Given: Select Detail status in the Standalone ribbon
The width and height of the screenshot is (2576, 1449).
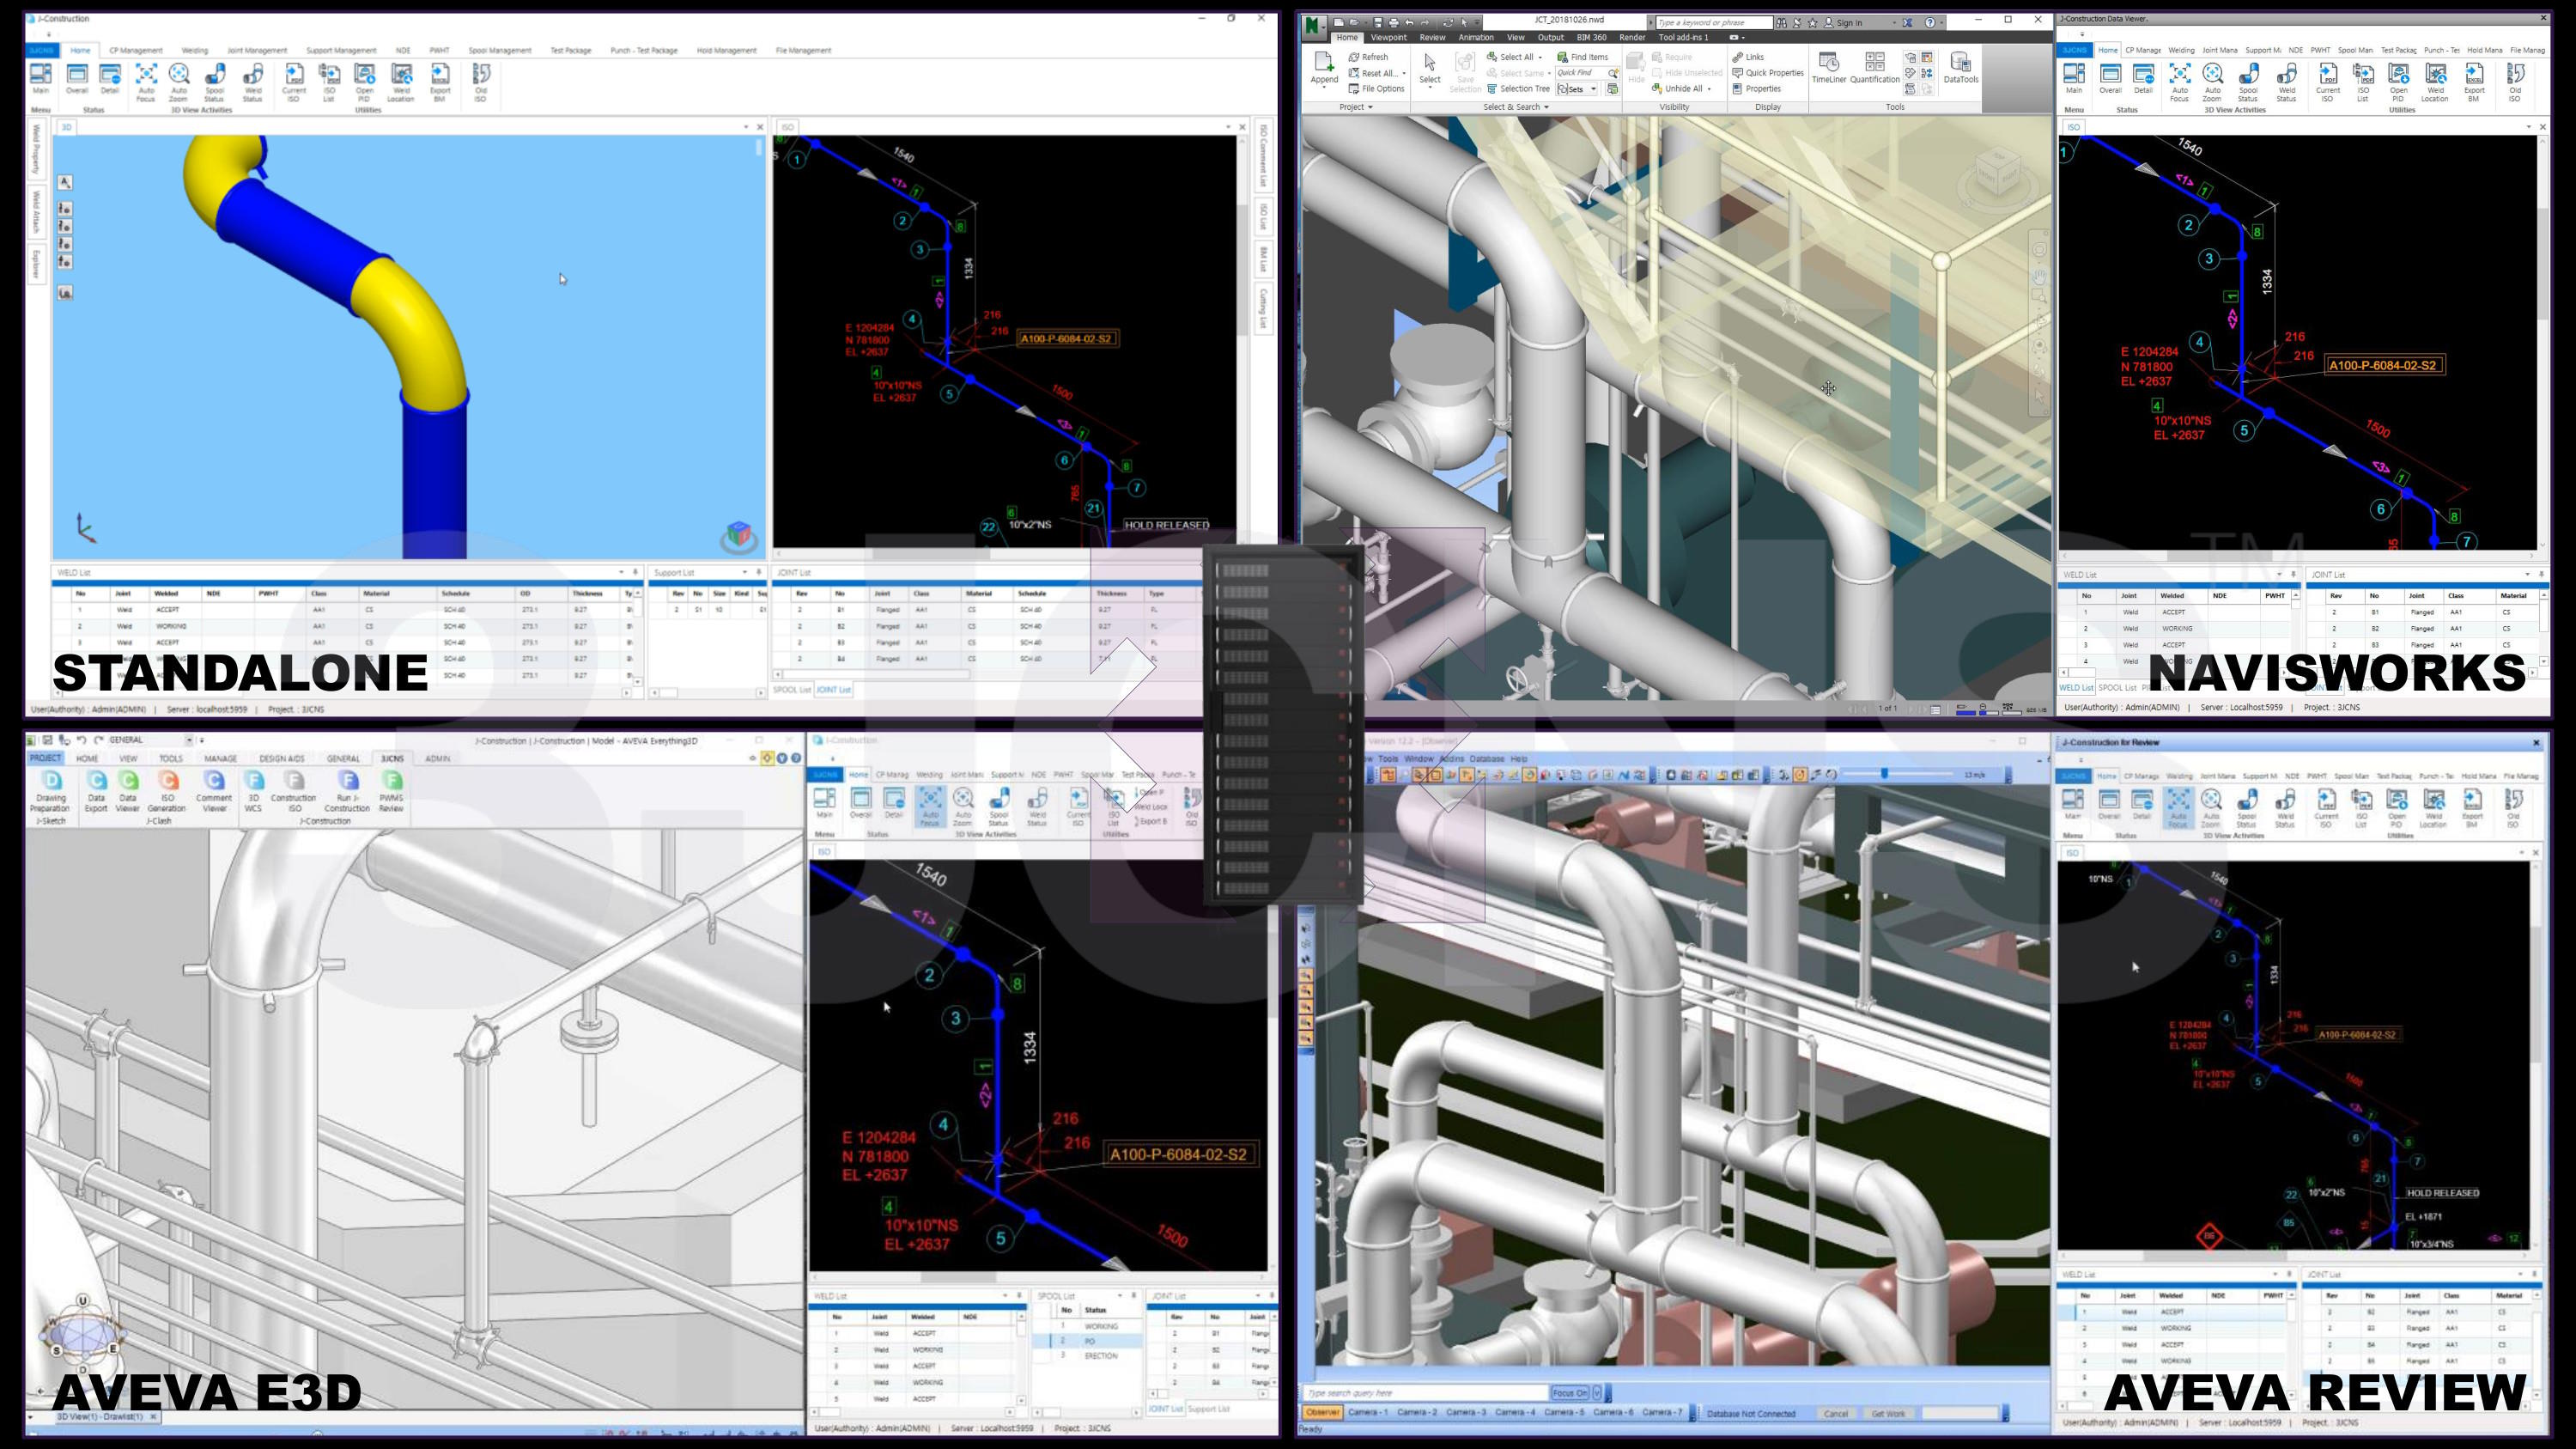Looking at the screenshot, I should (110, 79).
